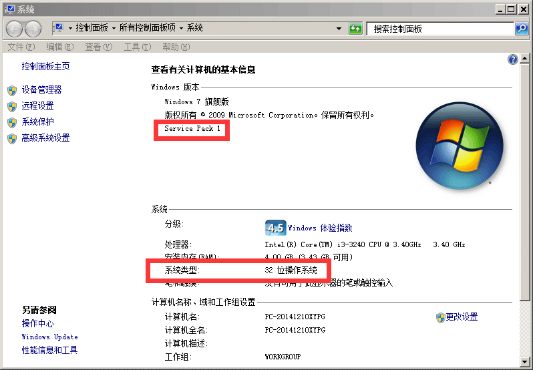Click the 32 位操作系统 value
Image resolution: width=533 pixels, height=370 pixels.
291,270
